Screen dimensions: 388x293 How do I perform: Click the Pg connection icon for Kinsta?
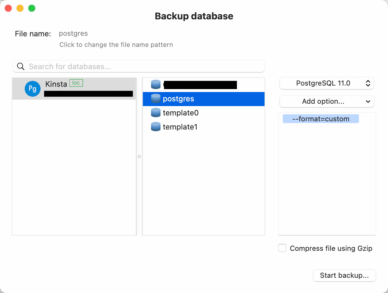pyautogui.click(x=32, y=88)
